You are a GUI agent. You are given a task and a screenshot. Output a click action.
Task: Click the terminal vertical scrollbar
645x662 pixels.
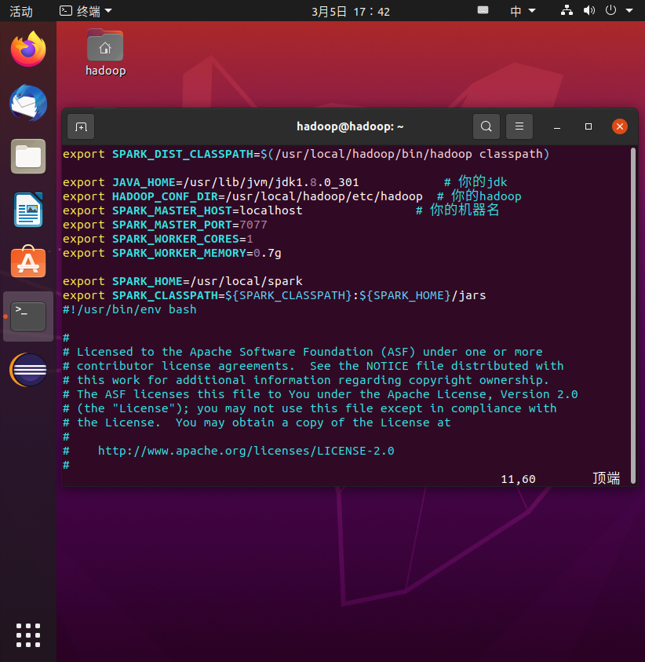coord(632,316)
